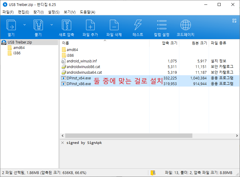The height and width of the screenshot is (177, 240).
Task: Click the horizontal scrollbar left arrow
Action: (63, 136)
